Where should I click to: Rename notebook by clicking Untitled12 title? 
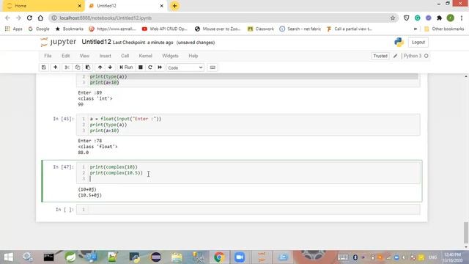coord(96,42)
